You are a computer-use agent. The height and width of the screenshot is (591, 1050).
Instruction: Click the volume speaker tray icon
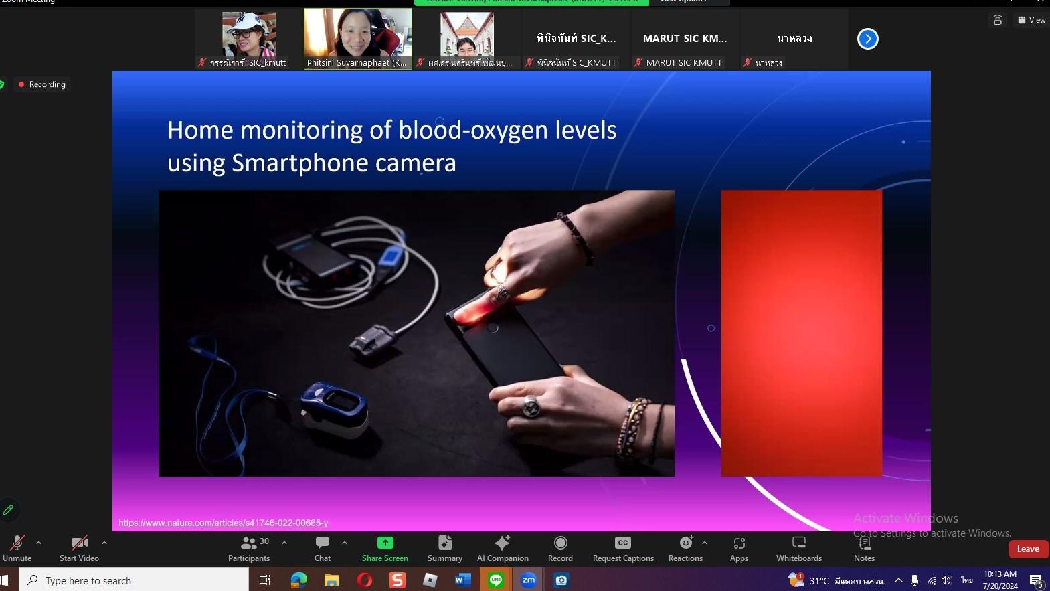click(x=946, y=580)
